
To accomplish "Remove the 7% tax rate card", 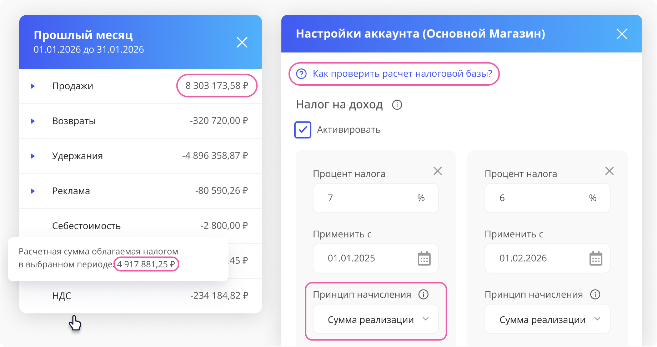I will 438,171.
